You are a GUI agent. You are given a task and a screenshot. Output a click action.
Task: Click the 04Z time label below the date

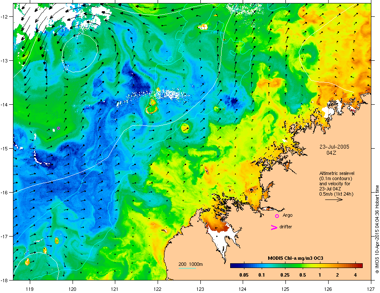pos(331,153)
